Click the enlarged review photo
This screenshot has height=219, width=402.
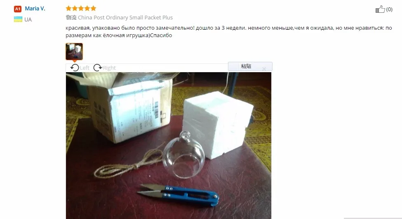click(169, 146)
